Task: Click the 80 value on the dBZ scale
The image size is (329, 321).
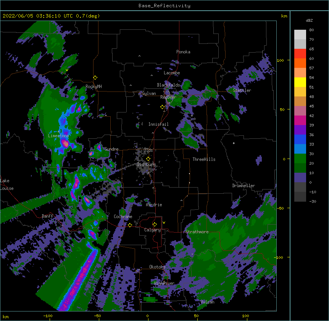Action: coord(311,30)
